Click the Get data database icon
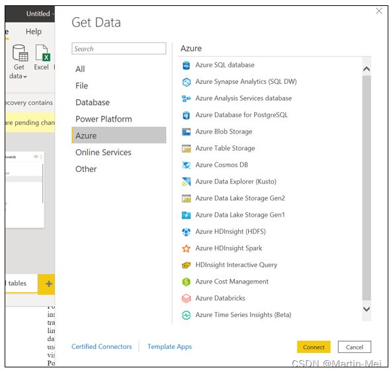The image size is (391, 374). click(21, 53)
